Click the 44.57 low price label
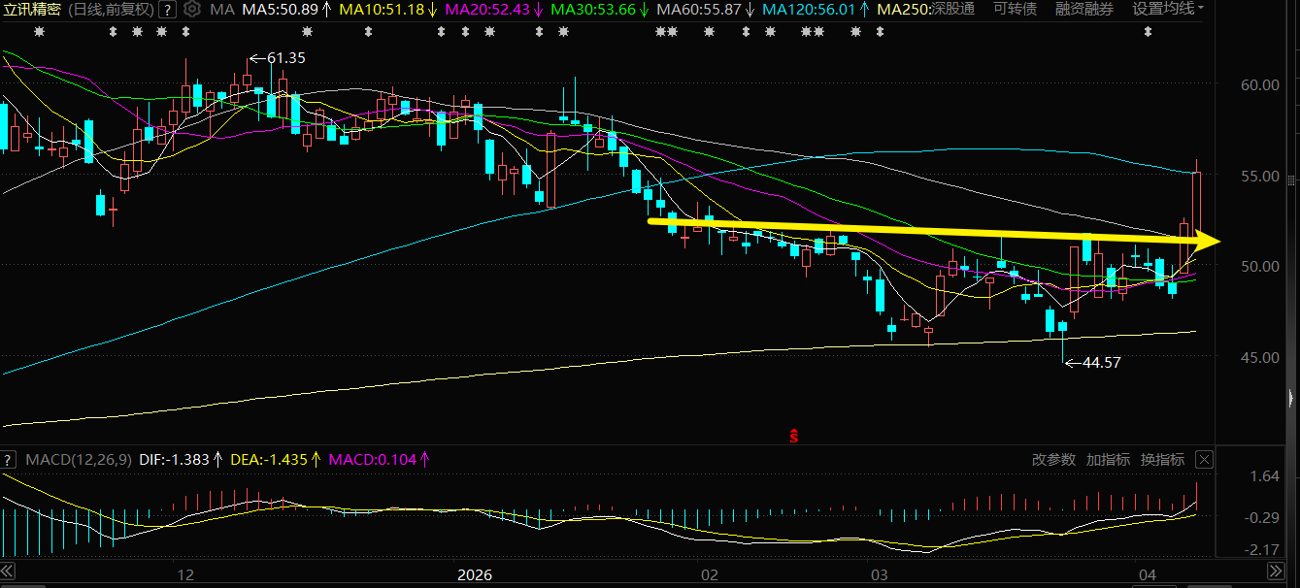Screen dimensions: 1300x588 point(1100,363)
